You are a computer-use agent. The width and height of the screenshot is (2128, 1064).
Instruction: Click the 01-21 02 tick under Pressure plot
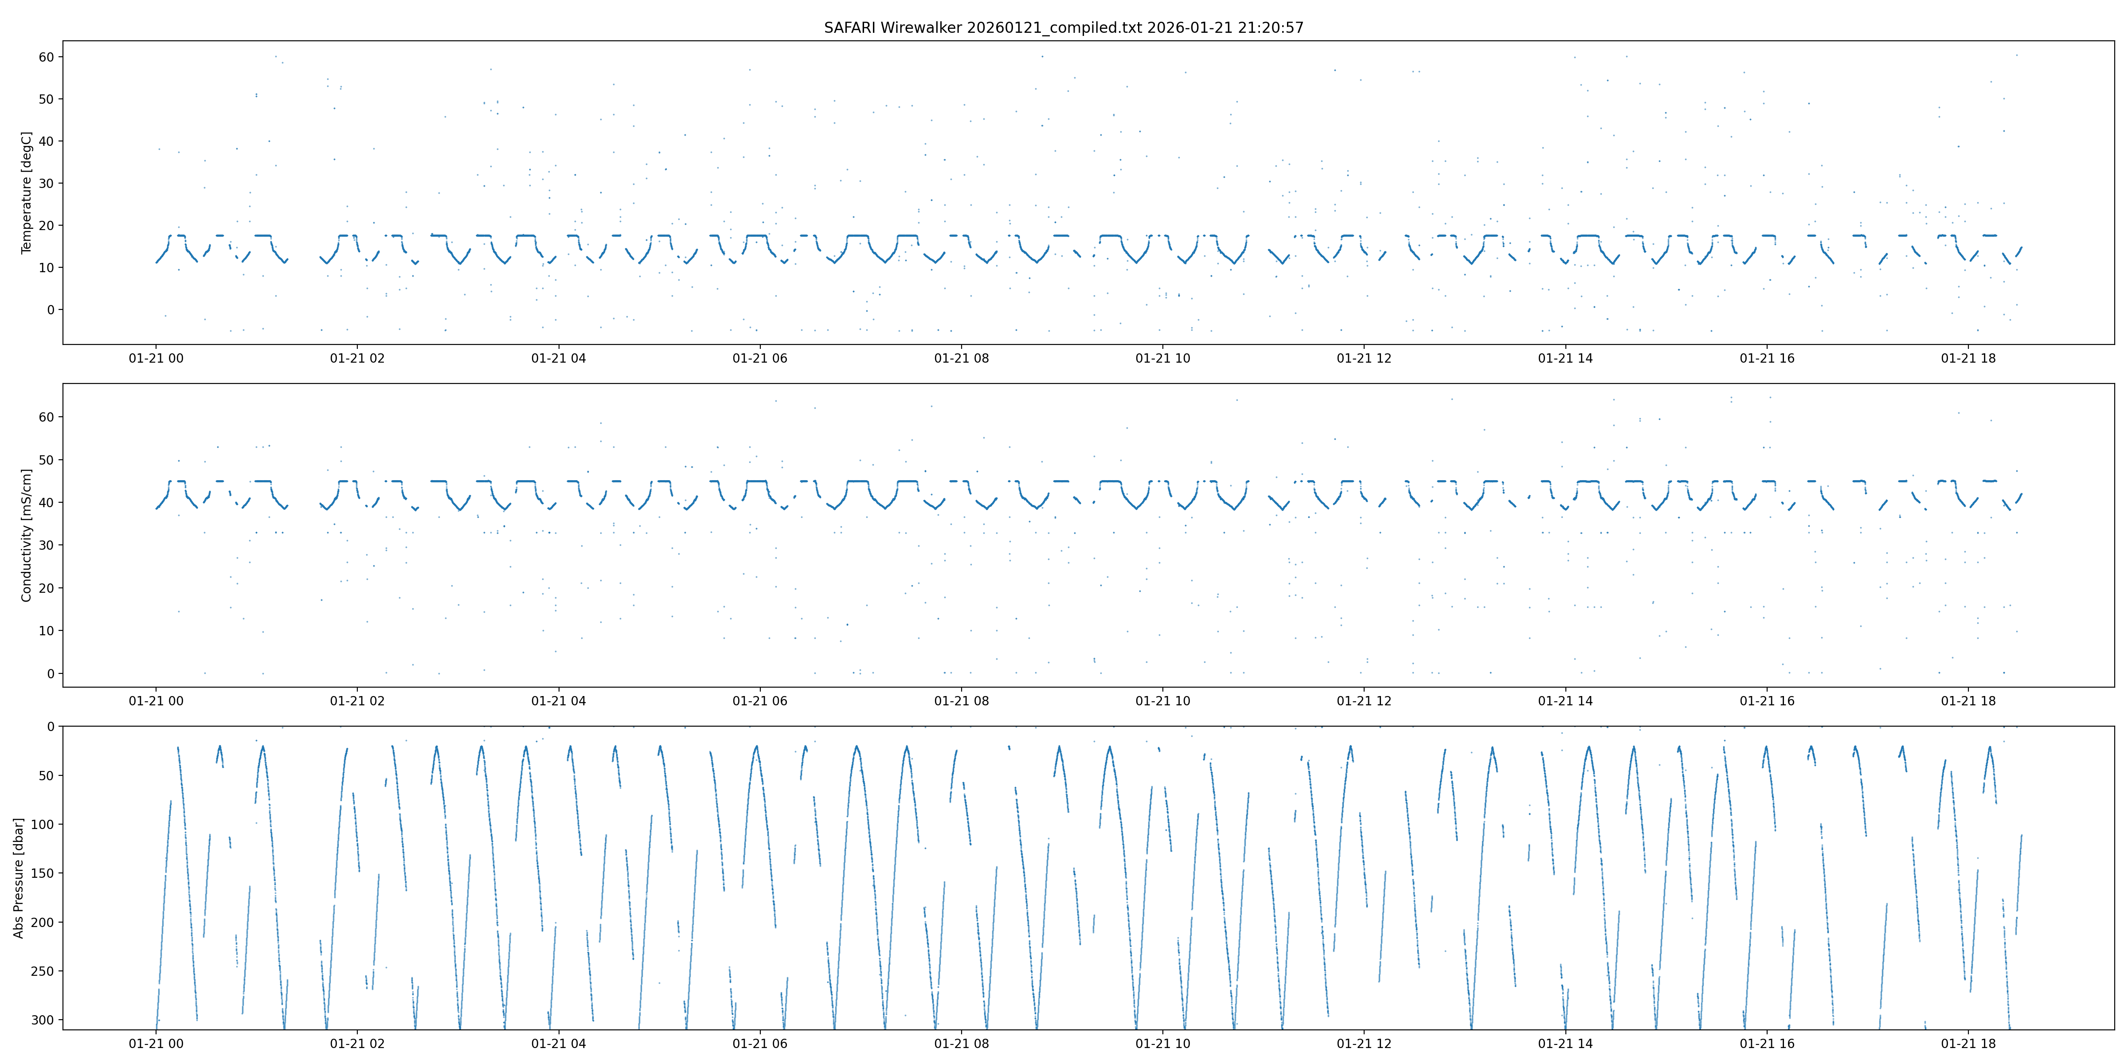[x=357, y=1043]
